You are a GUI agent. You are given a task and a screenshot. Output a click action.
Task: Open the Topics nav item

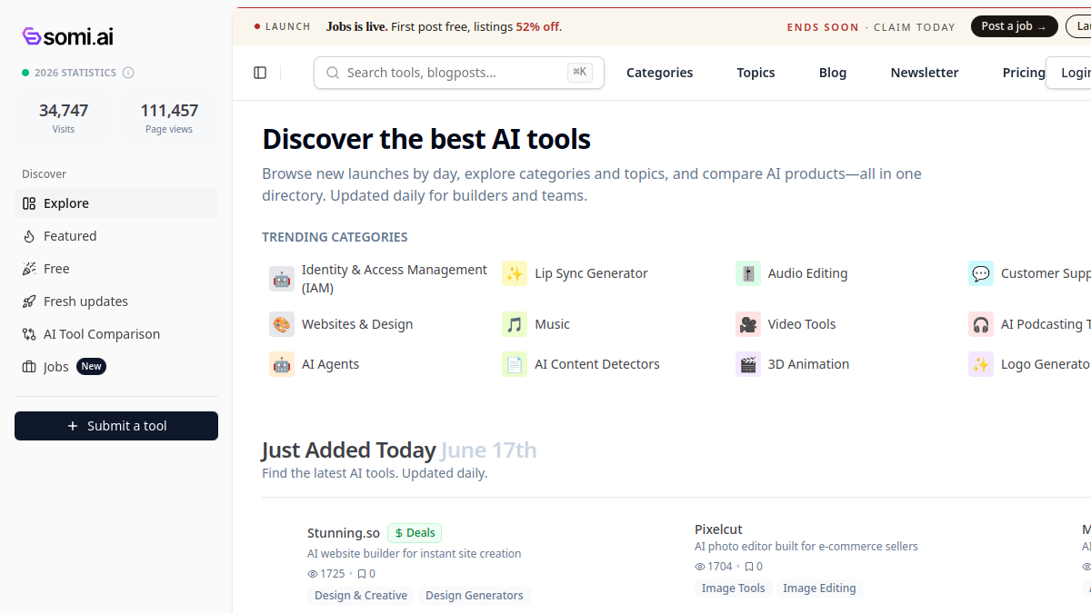click(756, 73)
